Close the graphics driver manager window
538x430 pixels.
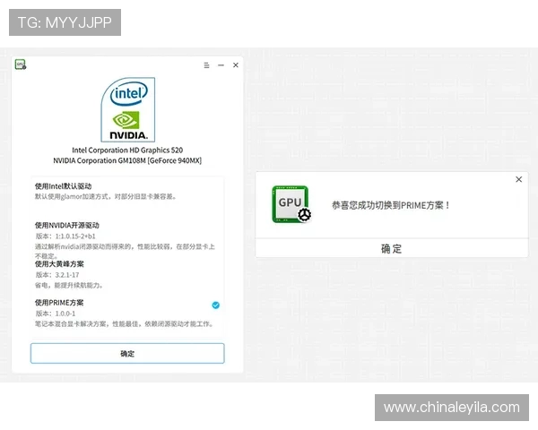tap(236, 65)
